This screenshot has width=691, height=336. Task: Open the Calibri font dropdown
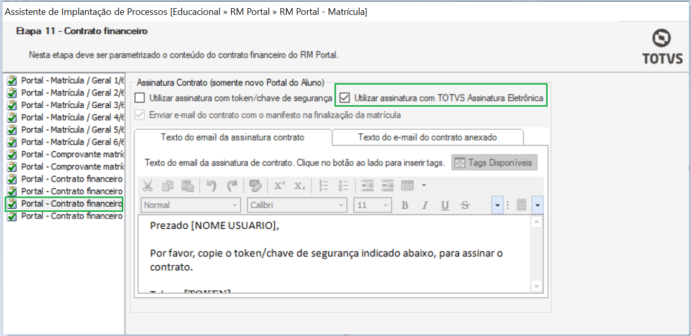[342, 205]
